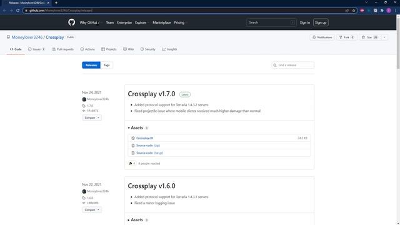Viewport: 400px width, 225px height.
Task: Open the Marketplace link in header
Action: click(162, 22)
